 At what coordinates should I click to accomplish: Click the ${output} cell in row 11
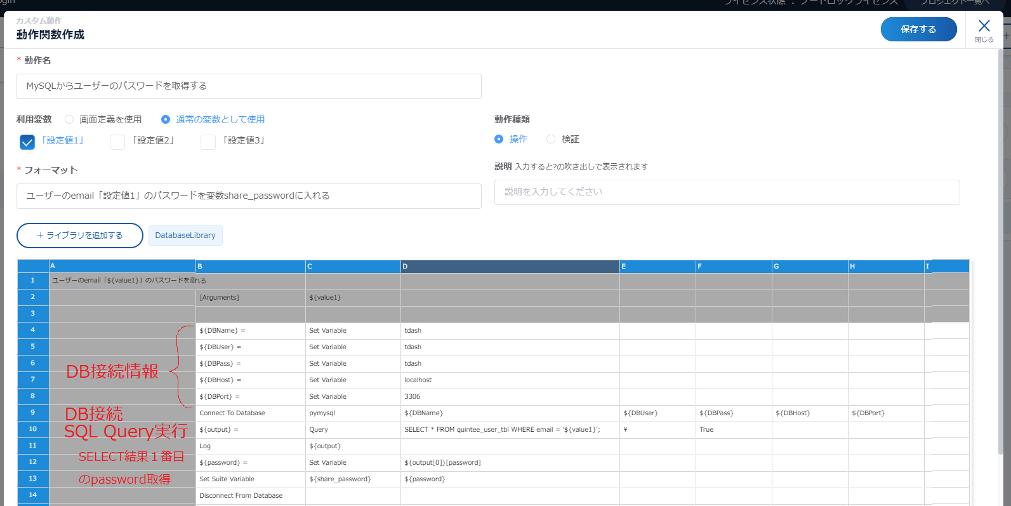click(x=354, y=446)
